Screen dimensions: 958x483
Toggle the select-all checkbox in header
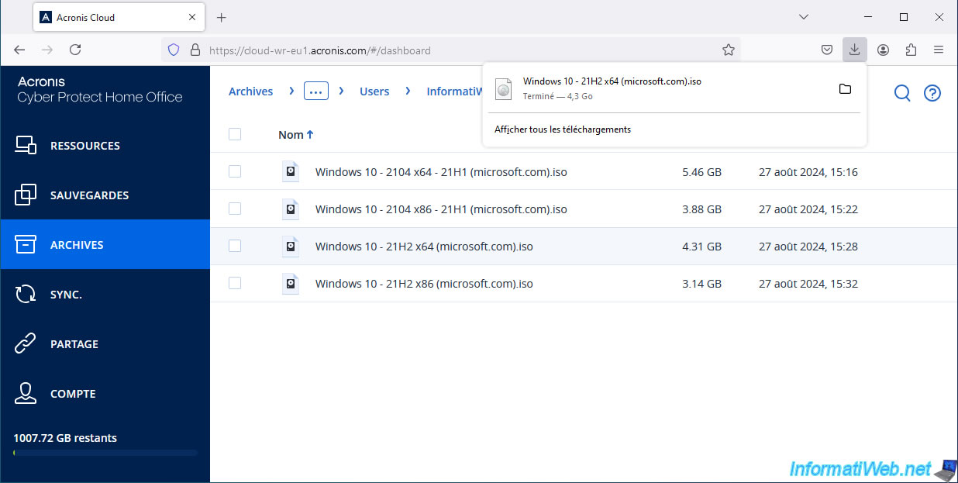click(235, 134)
